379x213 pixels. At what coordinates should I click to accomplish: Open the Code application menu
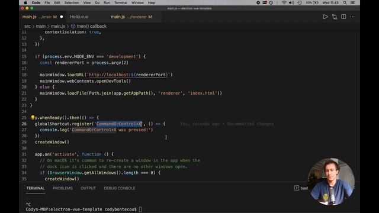36,2
